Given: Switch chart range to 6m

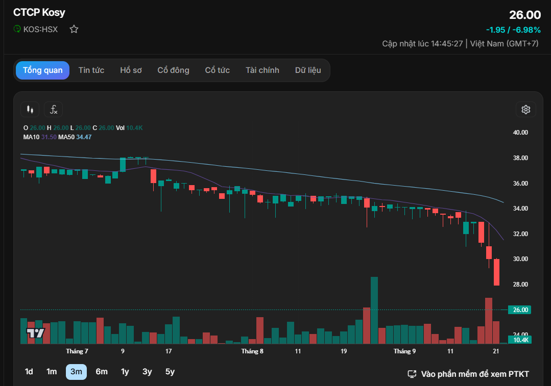Looking at the screenshot, I should click(102, 372).
